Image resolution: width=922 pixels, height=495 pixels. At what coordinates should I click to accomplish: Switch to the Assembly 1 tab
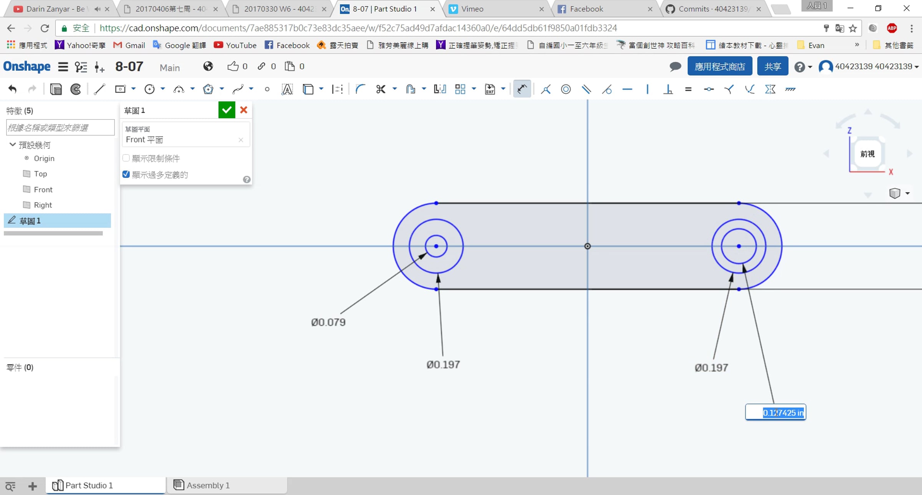(x=202, y=485)
